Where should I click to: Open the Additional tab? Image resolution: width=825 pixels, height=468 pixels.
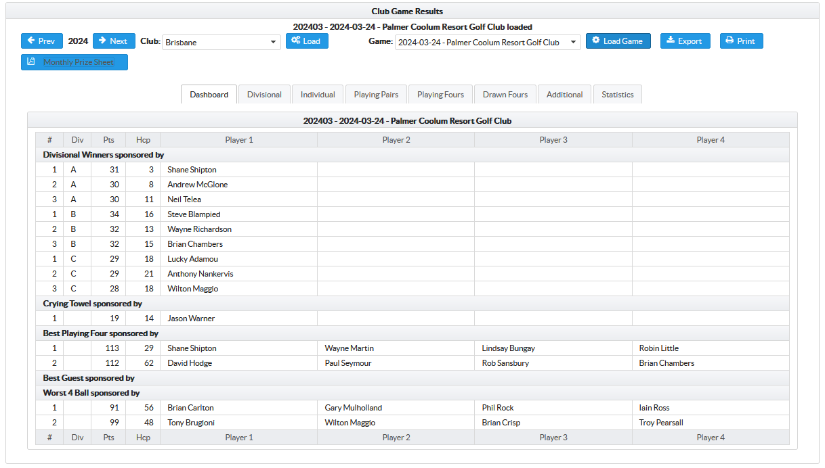point(564,95)
